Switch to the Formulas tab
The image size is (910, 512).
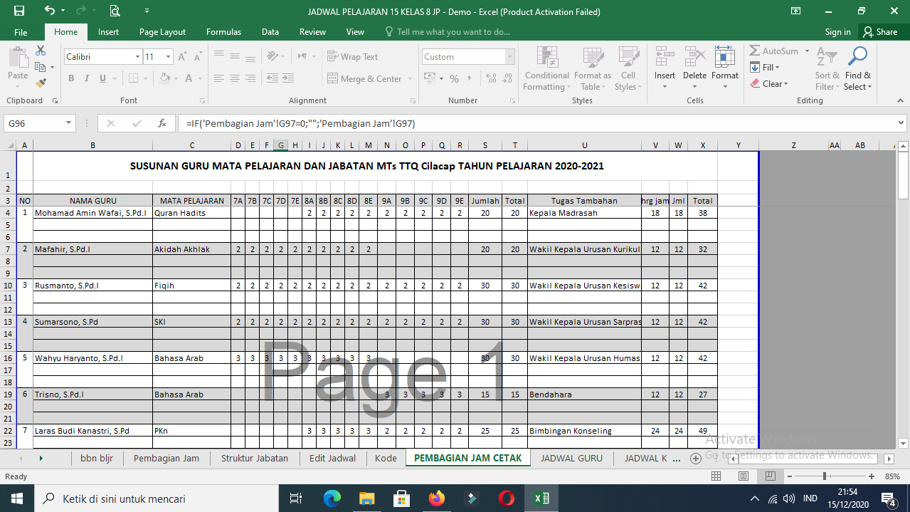[x=223, y=32]
